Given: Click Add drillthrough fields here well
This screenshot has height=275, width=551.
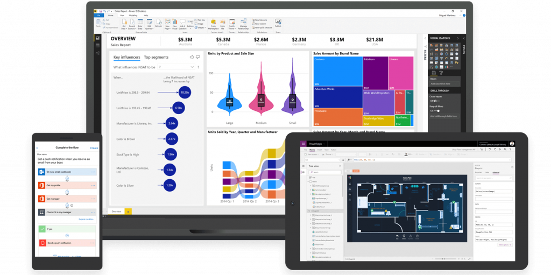Looking at the screenshot, I should coord(444,116).
